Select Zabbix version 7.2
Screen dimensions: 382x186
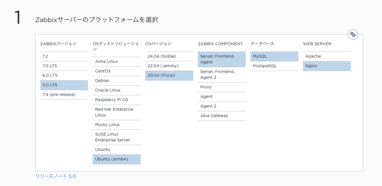64,56
